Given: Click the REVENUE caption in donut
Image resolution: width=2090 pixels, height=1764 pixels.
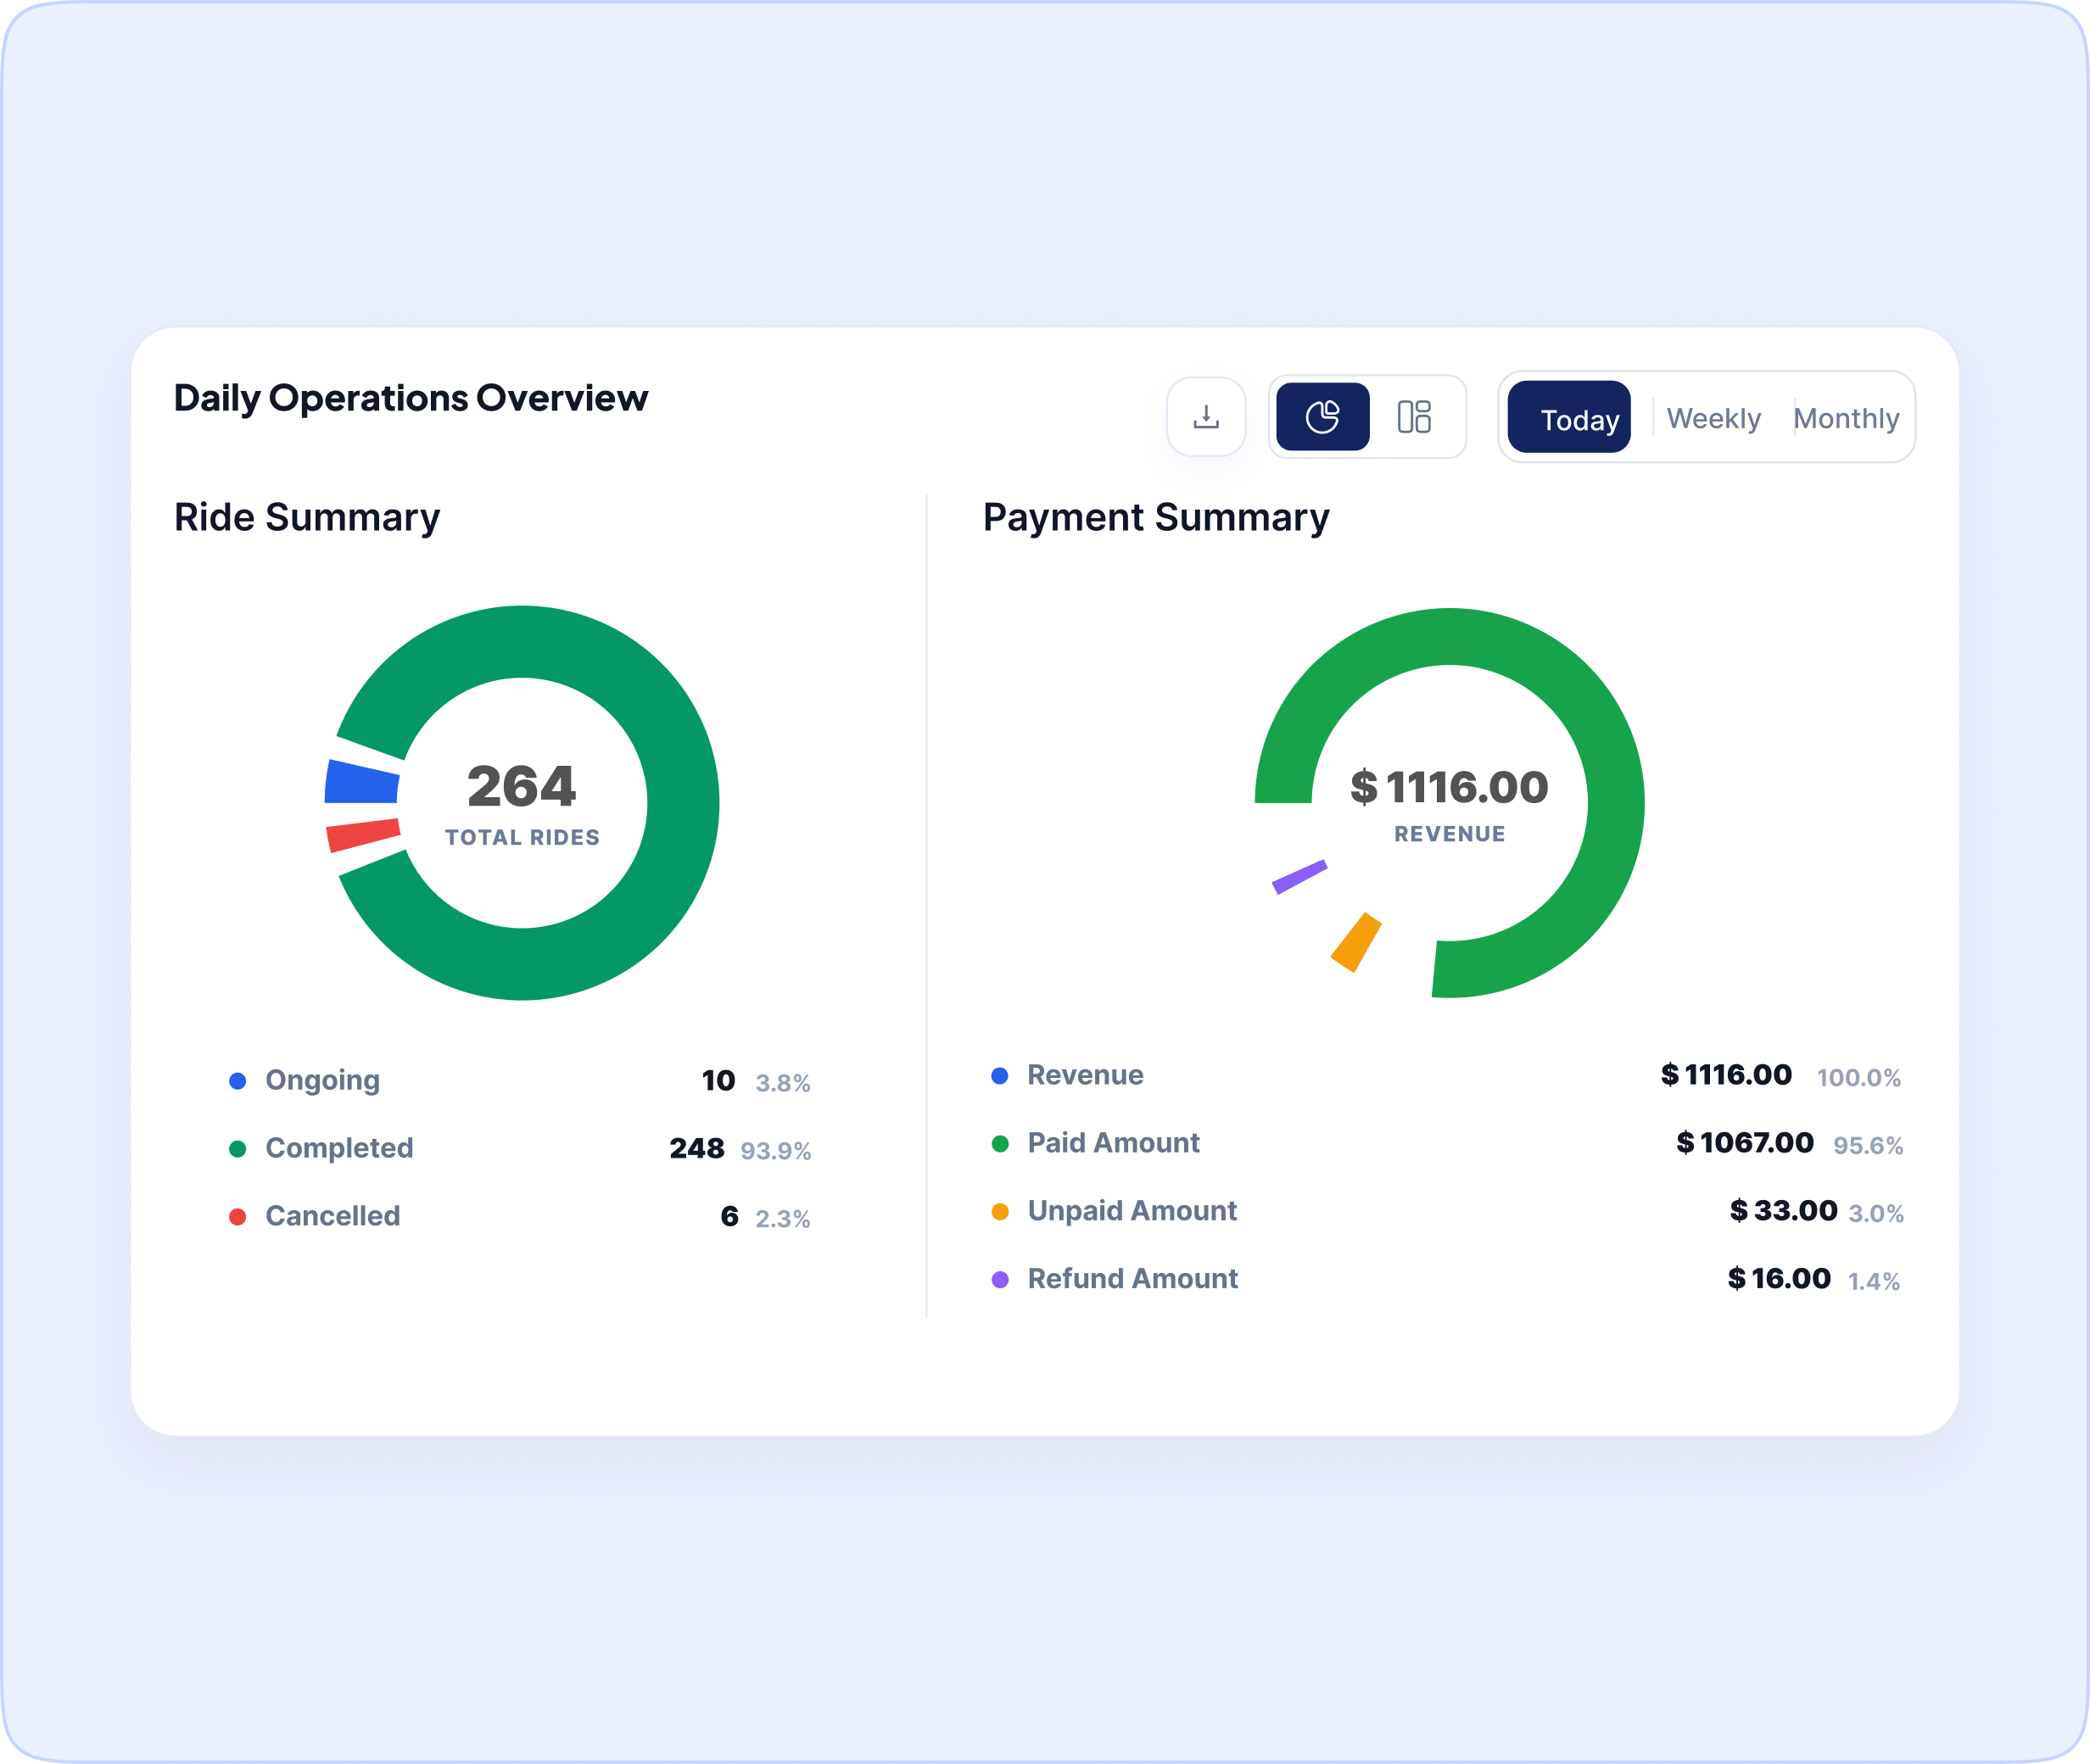Looking at the screenshot, I should click(1449, 834).
